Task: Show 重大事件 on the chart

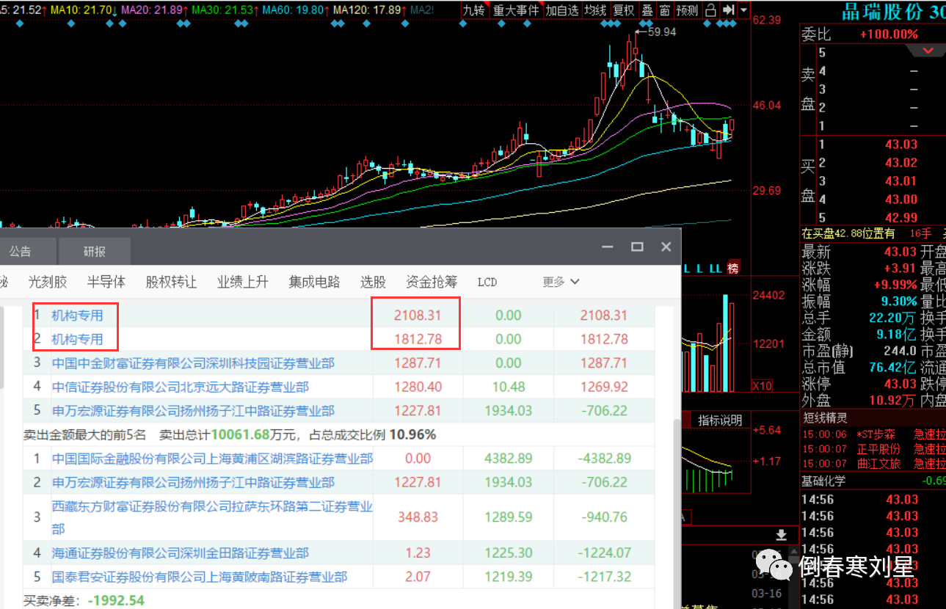Action: point(515,10)
